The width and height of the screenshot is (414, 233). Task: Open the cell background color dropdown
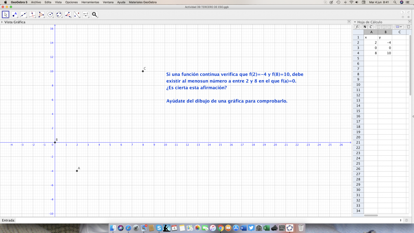click(399, 27)
